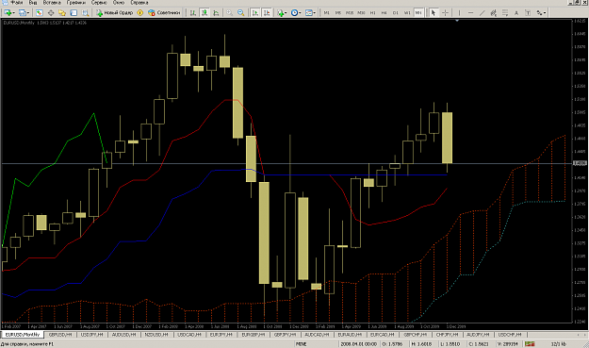Select the Cursor arrow tool
Screen dimensions: 589x348
click(434, 13)
